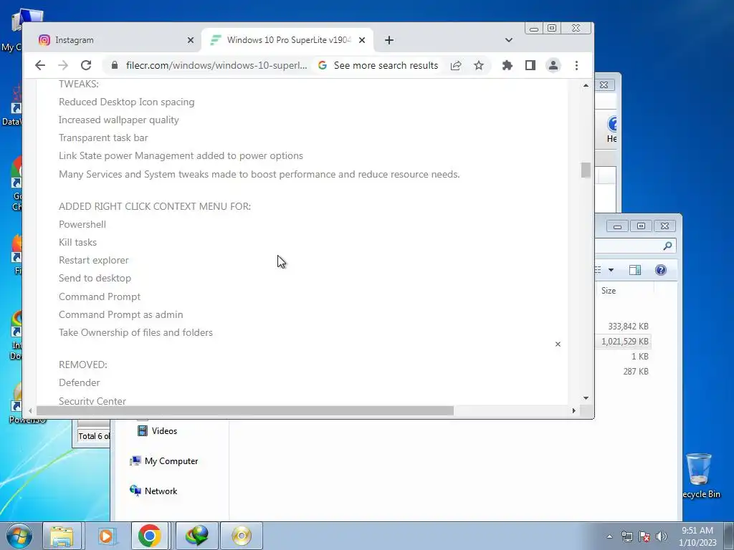Open Chrome three-dot menu
Viewport: 734px width, 550px height.
tap(576, 65)
